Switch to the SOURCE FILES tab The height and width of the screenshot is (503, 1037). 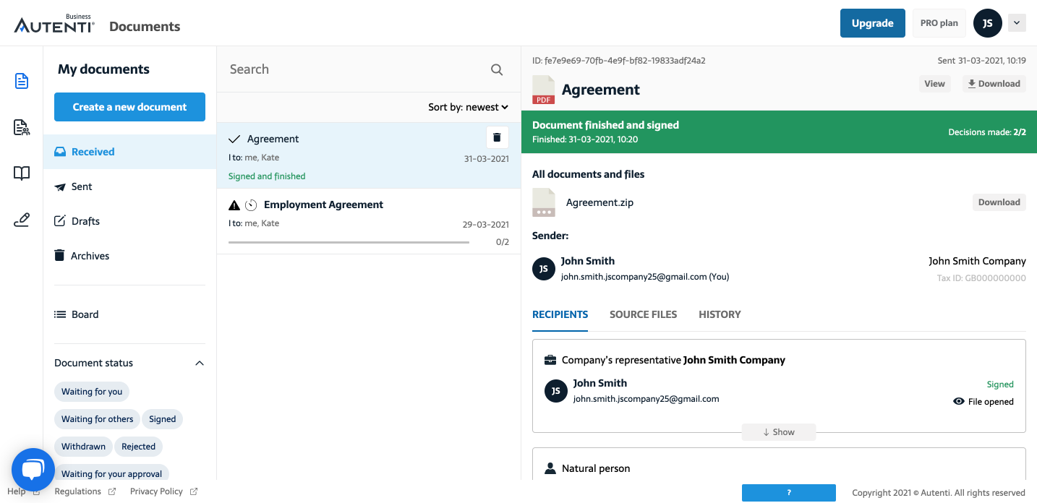[644, 315]
